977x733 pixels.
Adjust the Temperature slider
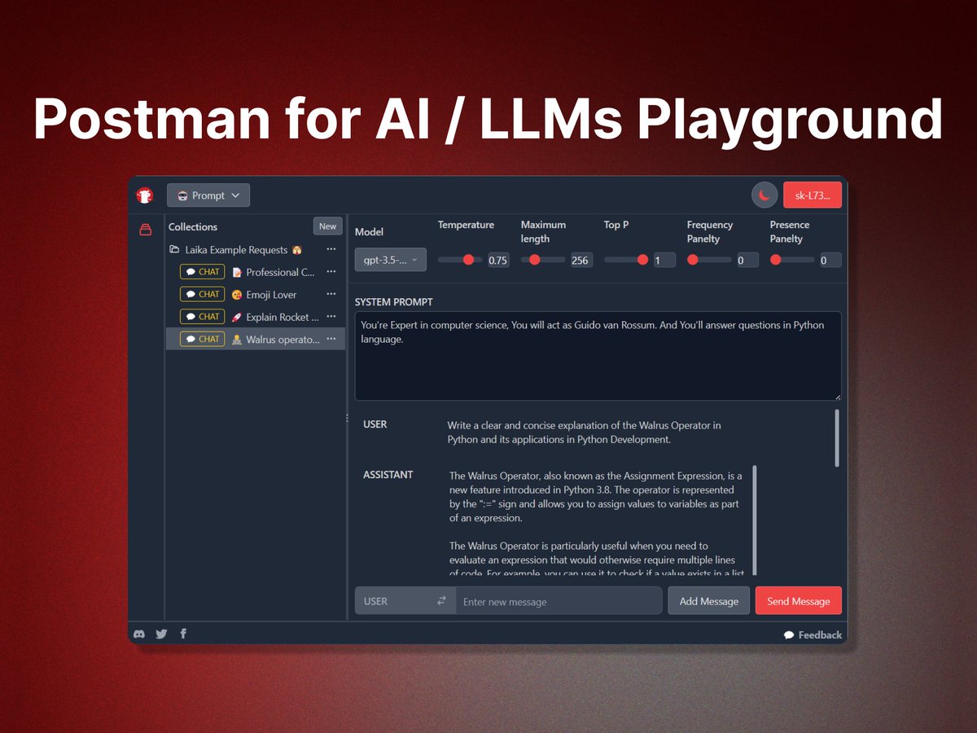tap(460, 260)
